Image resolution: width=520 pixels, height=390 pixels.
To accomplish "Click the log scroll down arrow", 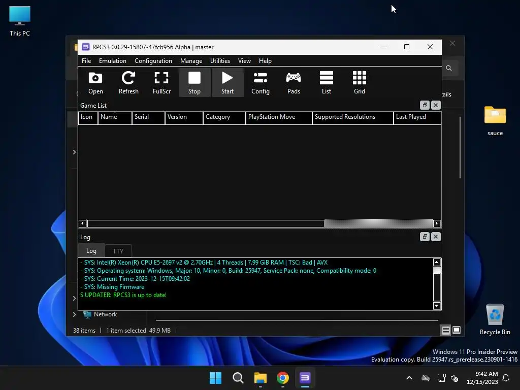I will click(x=437, y=306).
